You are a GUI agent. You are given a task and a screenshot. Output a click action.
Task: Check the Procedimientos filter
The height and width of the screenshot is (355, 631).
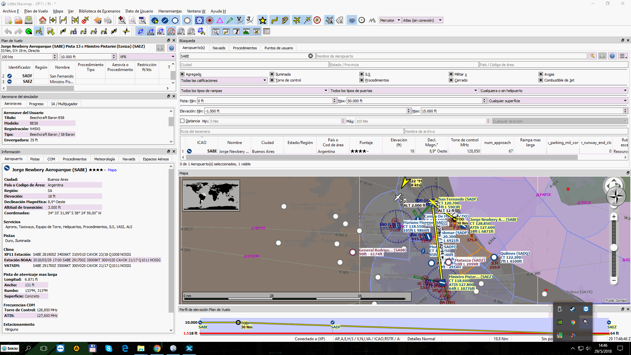click(x=362, y=80)
